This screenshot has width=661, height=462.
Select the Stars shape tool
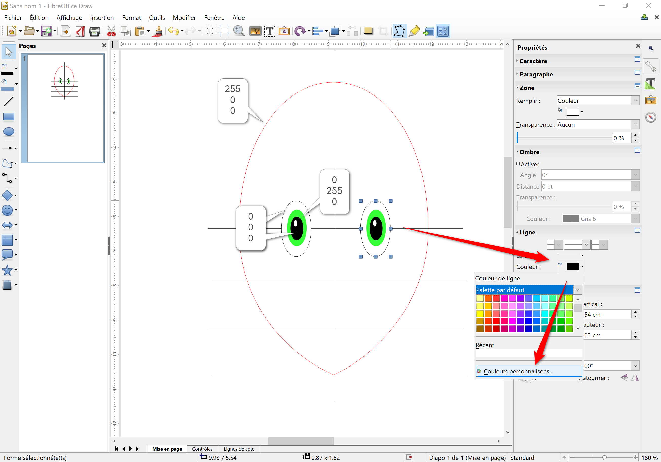(7, 270)
